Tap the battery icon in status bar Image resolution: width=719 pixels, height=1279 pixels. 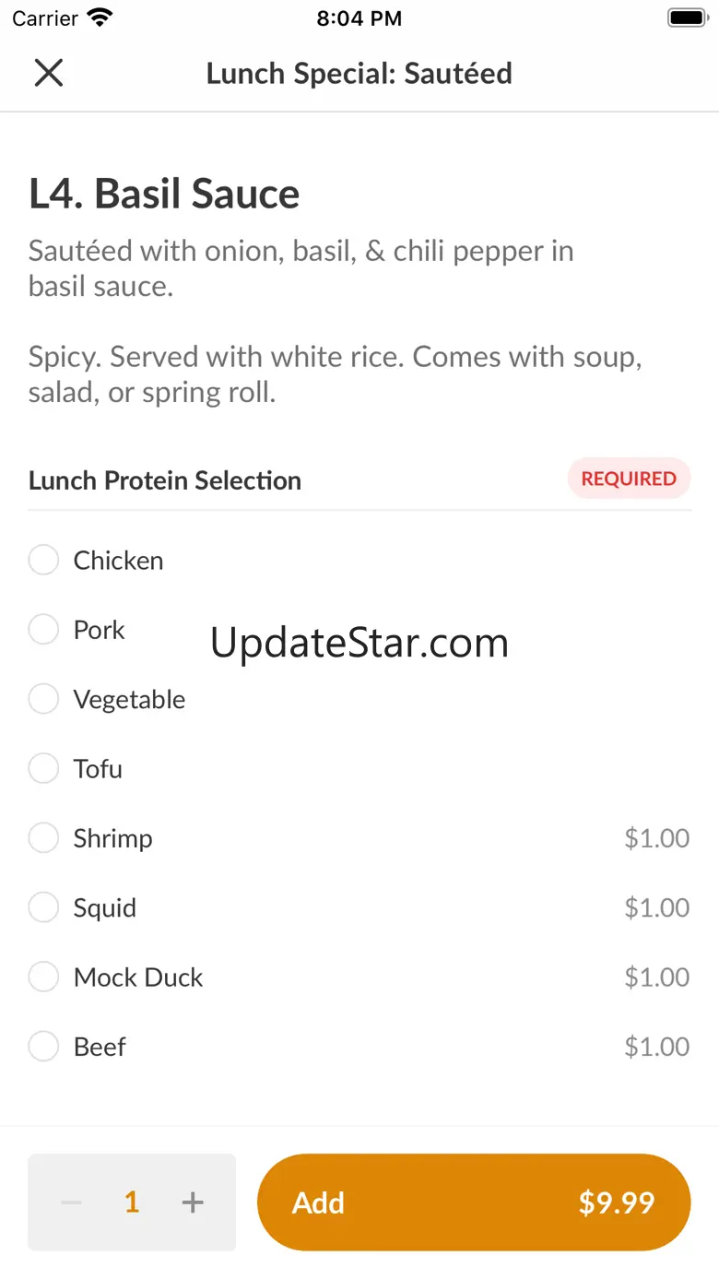[686, 18]
